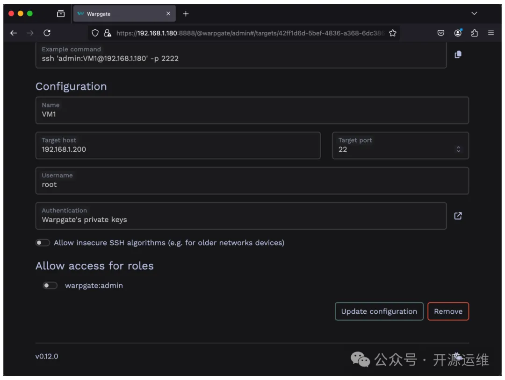This screenshot has height=380, width=505.
Task: Open the Pocket save icon
Action: (440, 33)
